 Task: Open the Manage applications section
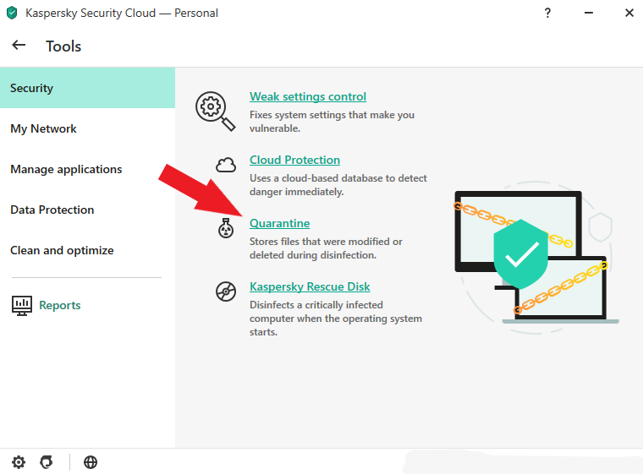pyautogui.click(x=87, y=169)
